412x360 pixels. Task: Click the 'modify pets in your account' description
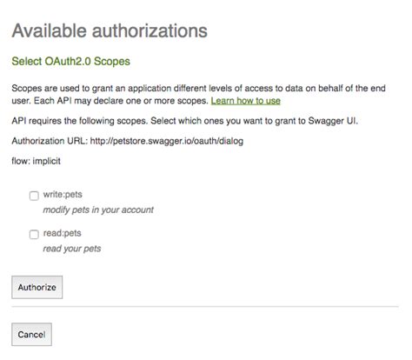98,210
